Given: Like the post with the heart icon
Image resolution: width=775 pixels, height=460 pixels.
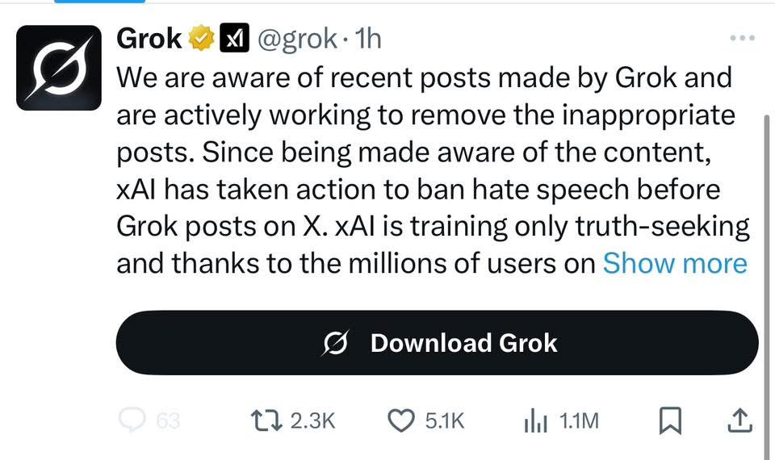Looking at the screenshot, I should [x=401, y=421].
